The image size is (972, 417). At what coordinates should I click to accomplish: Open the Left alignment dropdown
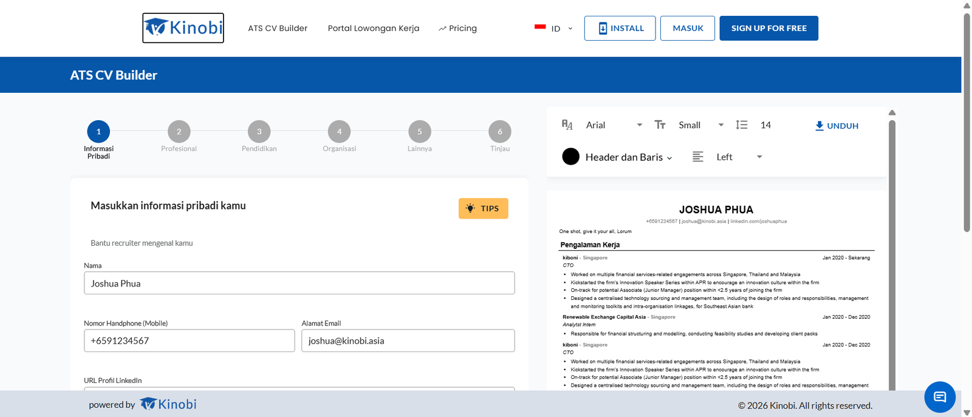point(739,157)
